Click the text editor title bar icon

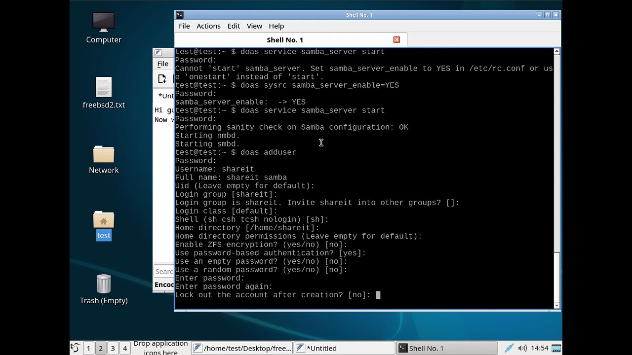coord(158,53)
